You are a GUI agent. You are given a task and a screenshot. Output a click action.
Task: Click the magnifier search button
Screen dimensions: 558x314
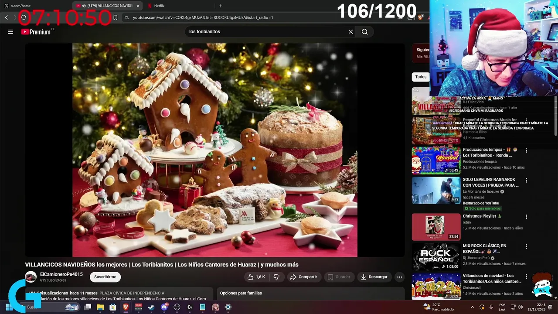(x=365, y=31)
